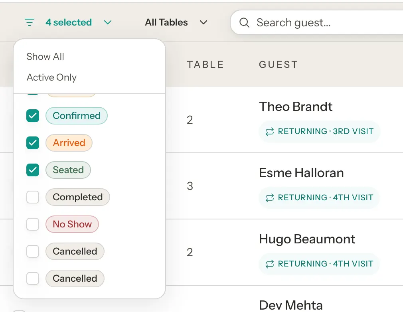Sort by the GUEST column header
This screenshot has width=403, height=312.
click(279, 65)
